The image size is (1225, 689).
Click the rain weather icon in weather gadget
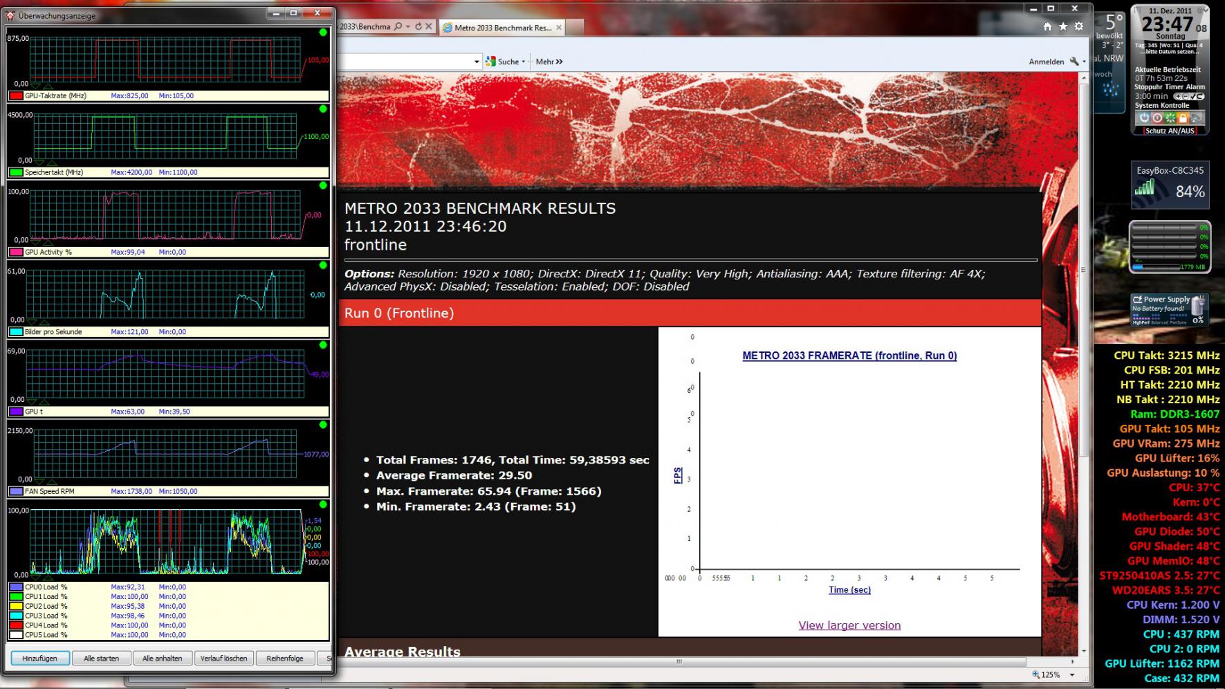1110,89
